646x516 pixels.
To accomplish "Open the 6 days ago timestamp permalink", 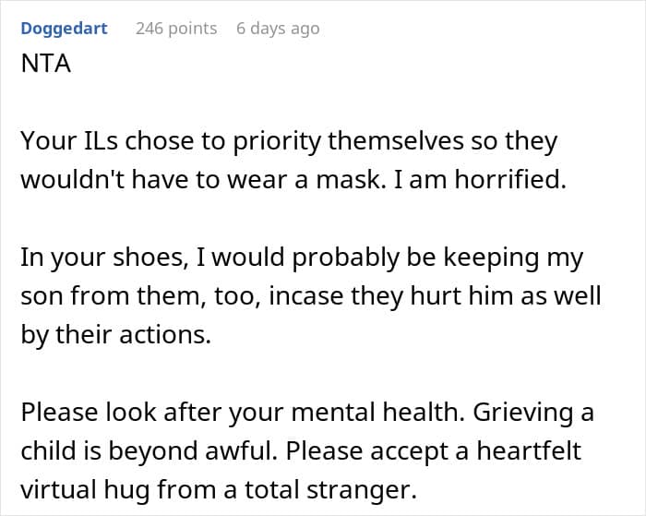I will 278,29.
